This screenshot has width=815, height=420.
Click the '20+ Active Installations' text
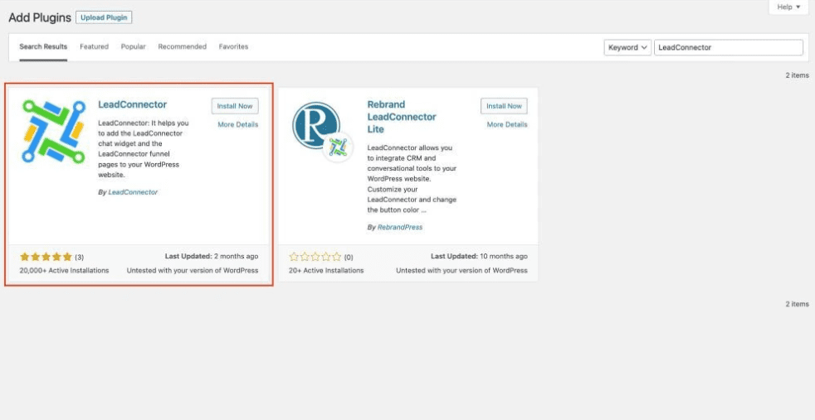coord(326,270)
